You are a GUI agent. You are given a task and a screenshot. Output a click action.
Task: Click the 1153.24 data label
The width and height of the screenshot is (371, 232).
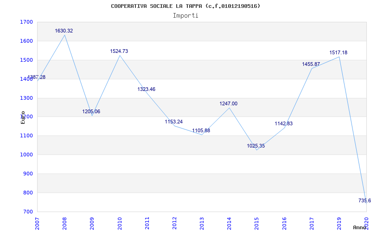coord(174,122)
